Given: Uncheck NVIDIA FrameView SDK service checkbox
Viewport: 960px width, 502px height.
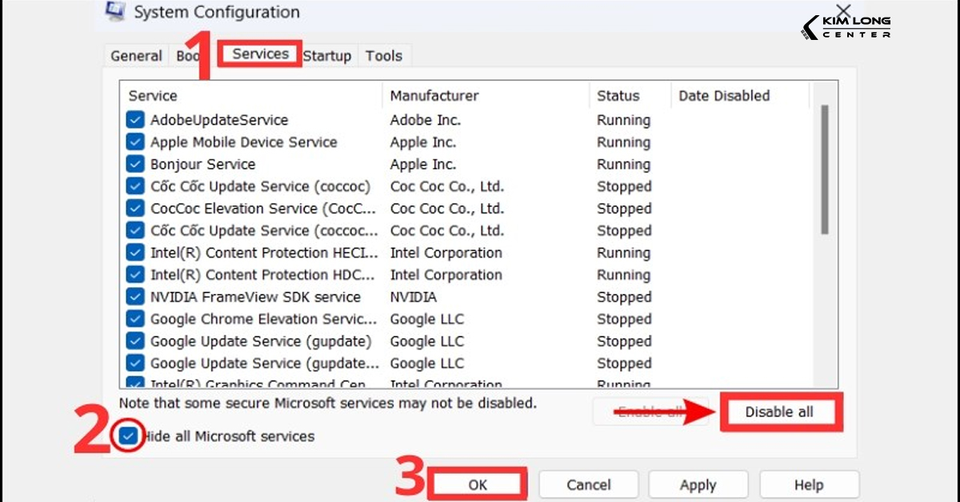Looking at the screenshot, I should 134,297.
